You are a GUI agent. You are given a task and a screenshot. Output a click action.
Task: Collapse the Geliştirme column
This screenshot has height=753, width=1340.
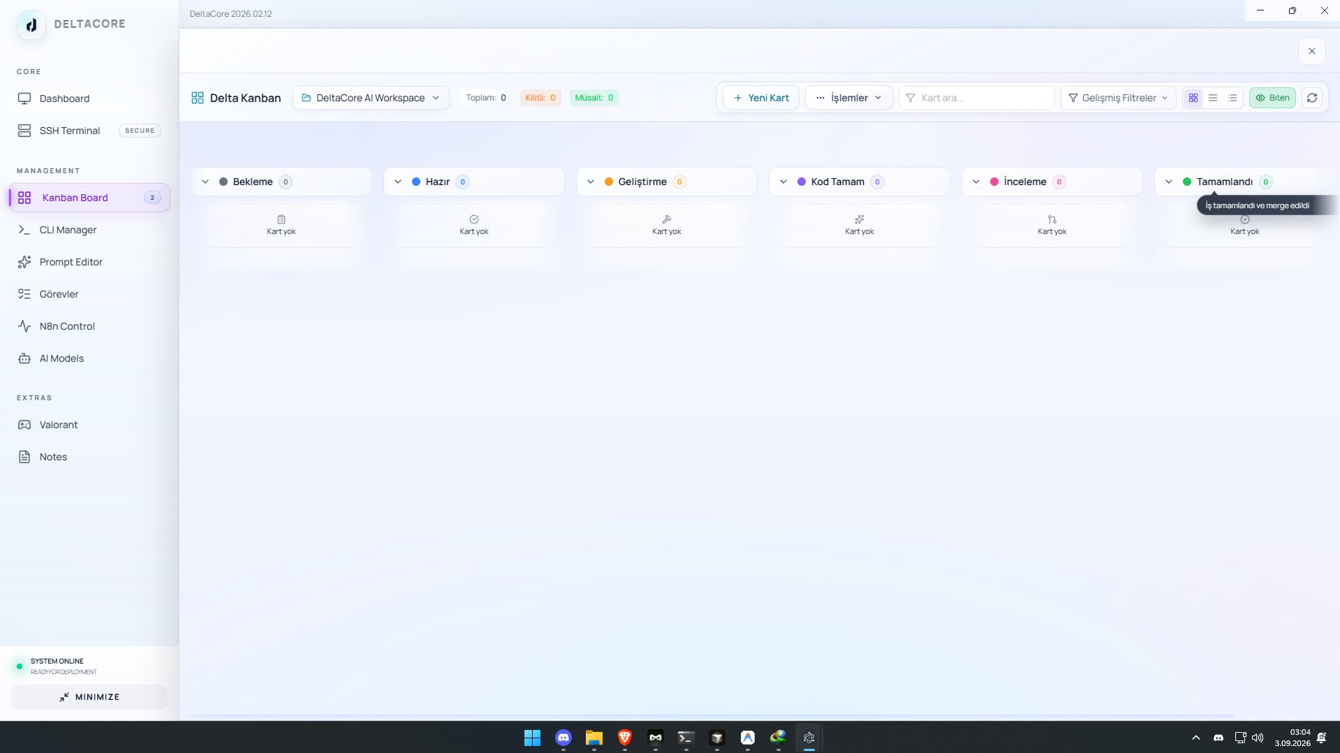(591, 182)
